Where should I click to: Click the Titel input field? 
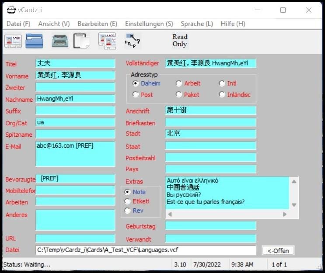[x=75, y=63]
